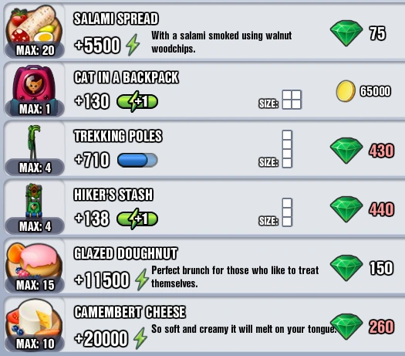Click the blue capacity bar on Trekking Poles

[x=137, y=160]
